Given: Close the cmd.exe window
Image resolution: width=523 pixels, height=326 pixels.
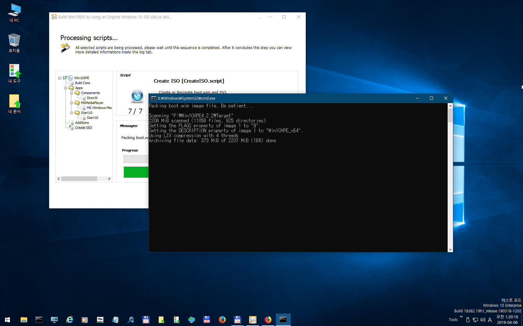Looking at the screenshot, I should coord(446,98).
